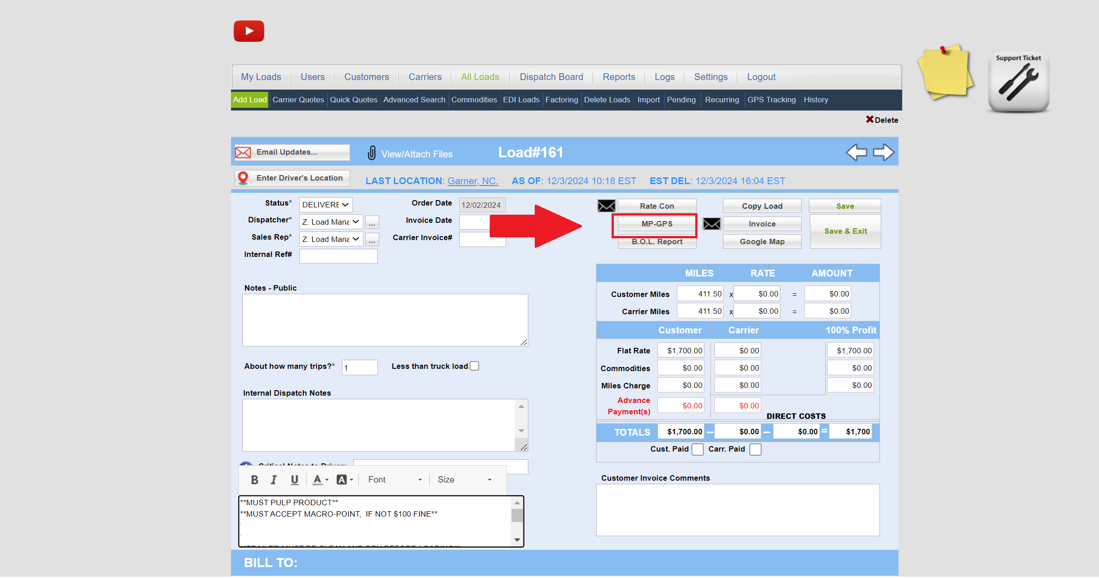Check the Less than truck load box
The width and height of the screenshot is (1099, 578).
pos(475,366)
